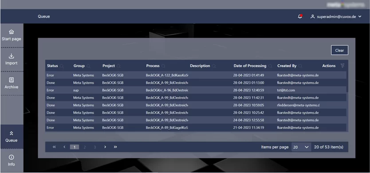Screen dimensions: 370x173
Task: Go to first page of results
Action: (x=54, y=147)
